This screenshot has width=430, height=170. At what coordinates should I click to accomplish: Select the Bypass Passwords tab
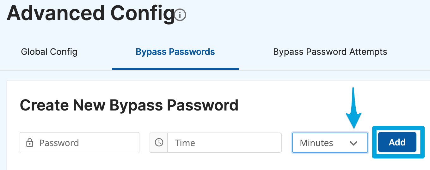pos(175,52)
